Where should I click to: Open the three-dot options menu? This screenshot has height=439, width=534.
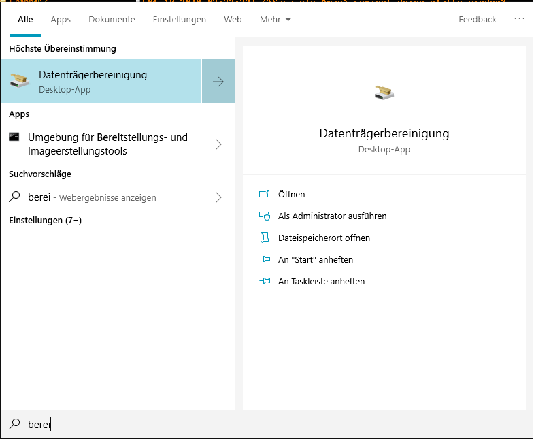click(519, 18)
